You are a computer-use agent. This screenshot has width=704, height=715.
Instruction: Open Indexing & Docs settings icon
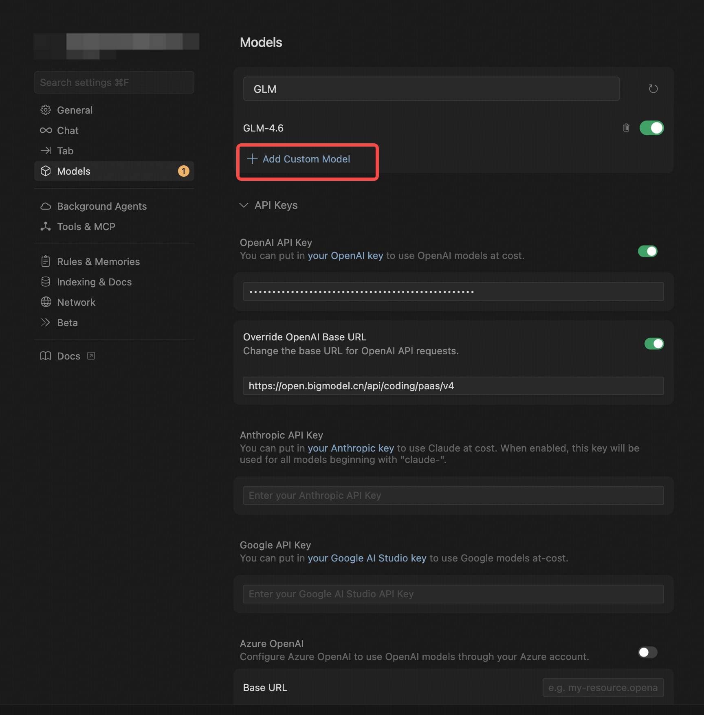(46, 282)
